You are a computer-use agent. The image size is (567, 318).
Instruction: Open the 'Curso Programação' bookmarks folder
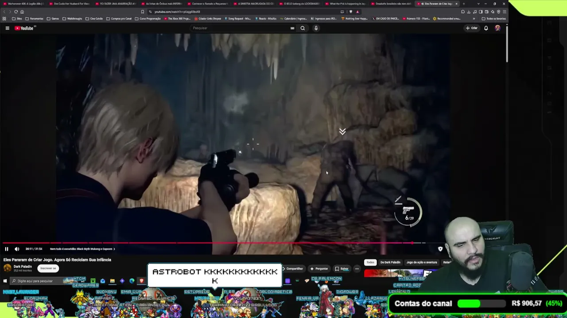coord(148,19)
